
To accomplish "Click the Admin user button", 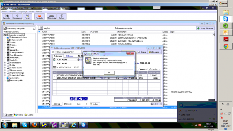I will pos(94,104).
